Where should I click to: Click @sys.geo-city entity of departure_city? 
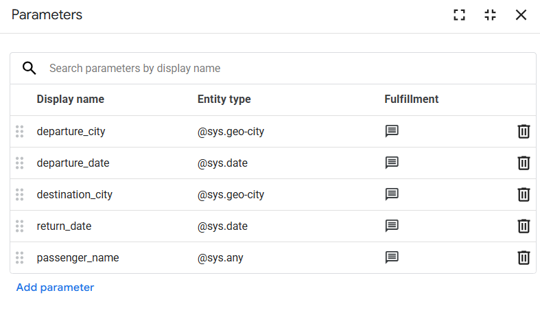pos(231,131)
